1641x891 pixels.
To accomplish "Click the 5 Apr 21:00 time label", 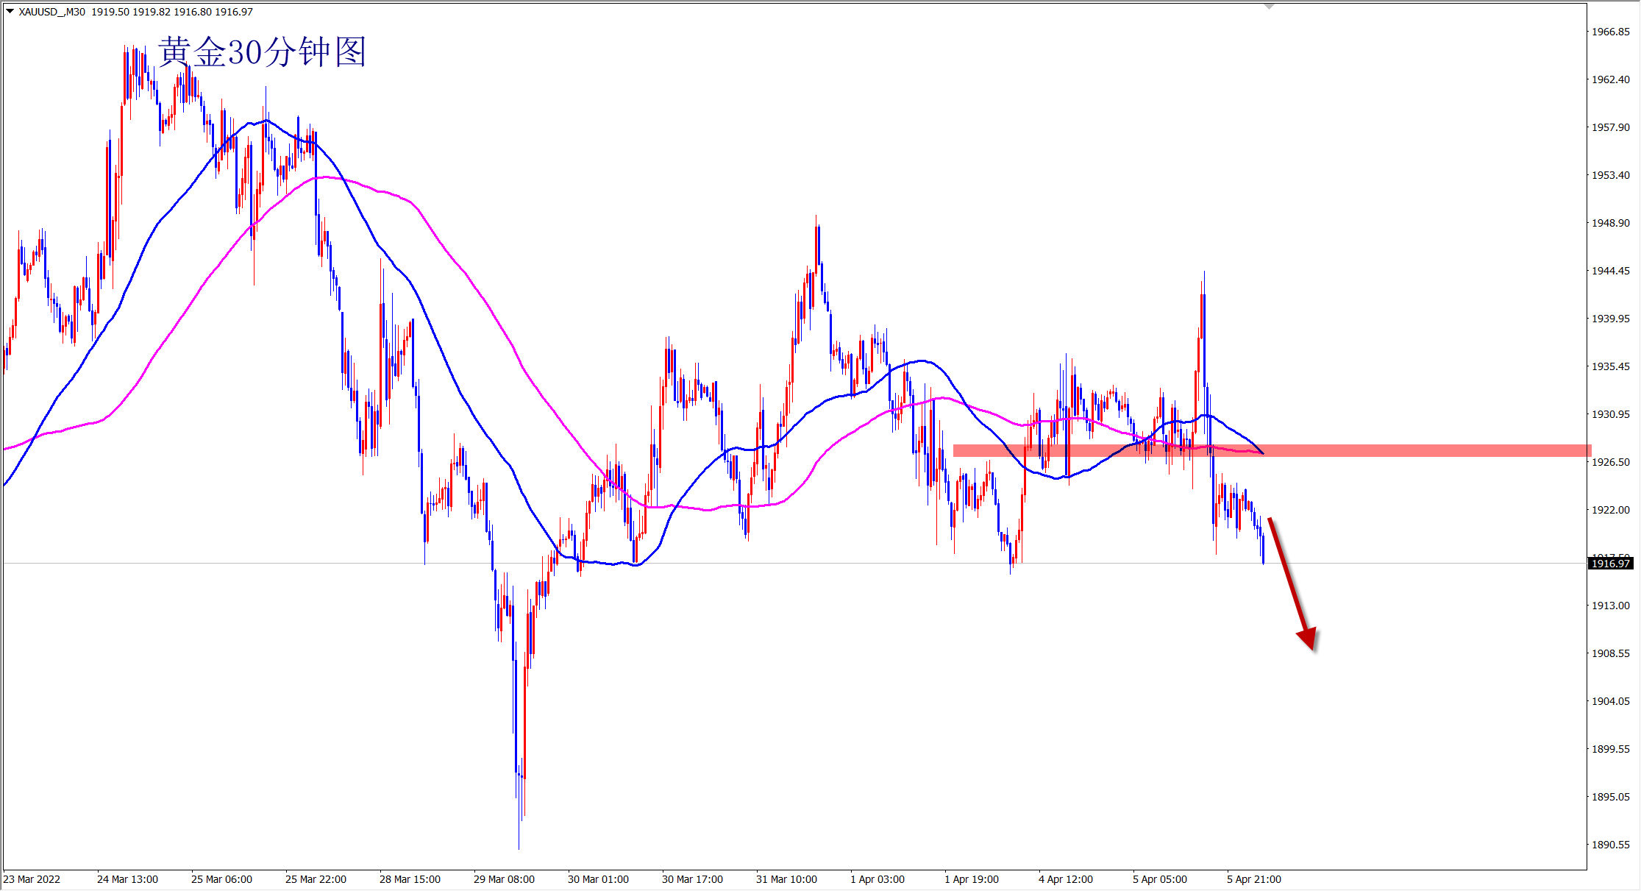I will point(1253,879).
